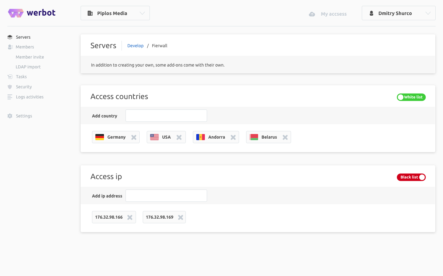Click the Germany country label
This screenshot has height=276, width=443.
pos(116,137)
